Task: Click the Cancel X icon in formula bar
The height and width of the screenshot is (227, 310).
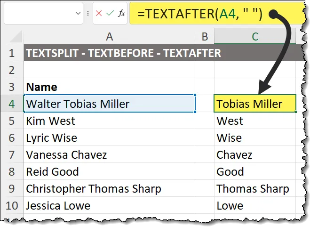Action: pos(99,14)
